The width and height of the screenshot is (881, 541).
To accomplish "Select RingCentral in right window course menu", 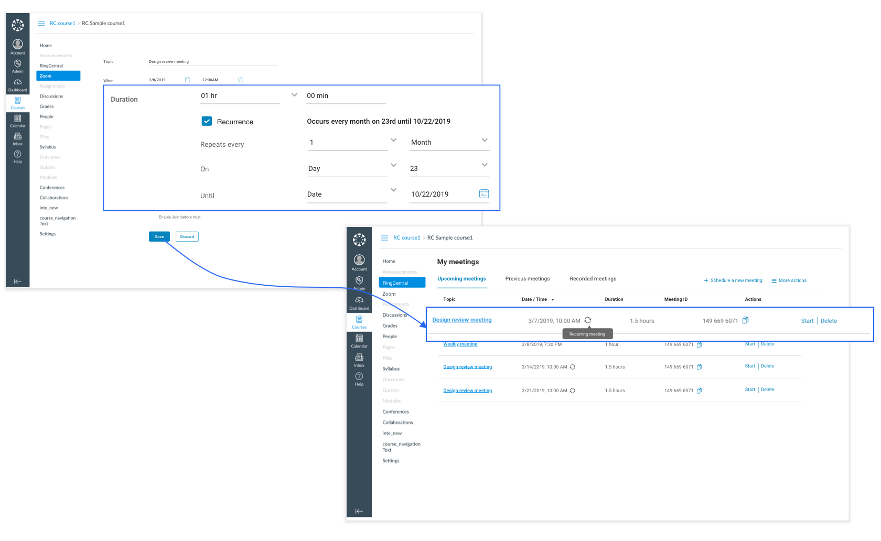I will pyautogui.click(x=402, y=283).
